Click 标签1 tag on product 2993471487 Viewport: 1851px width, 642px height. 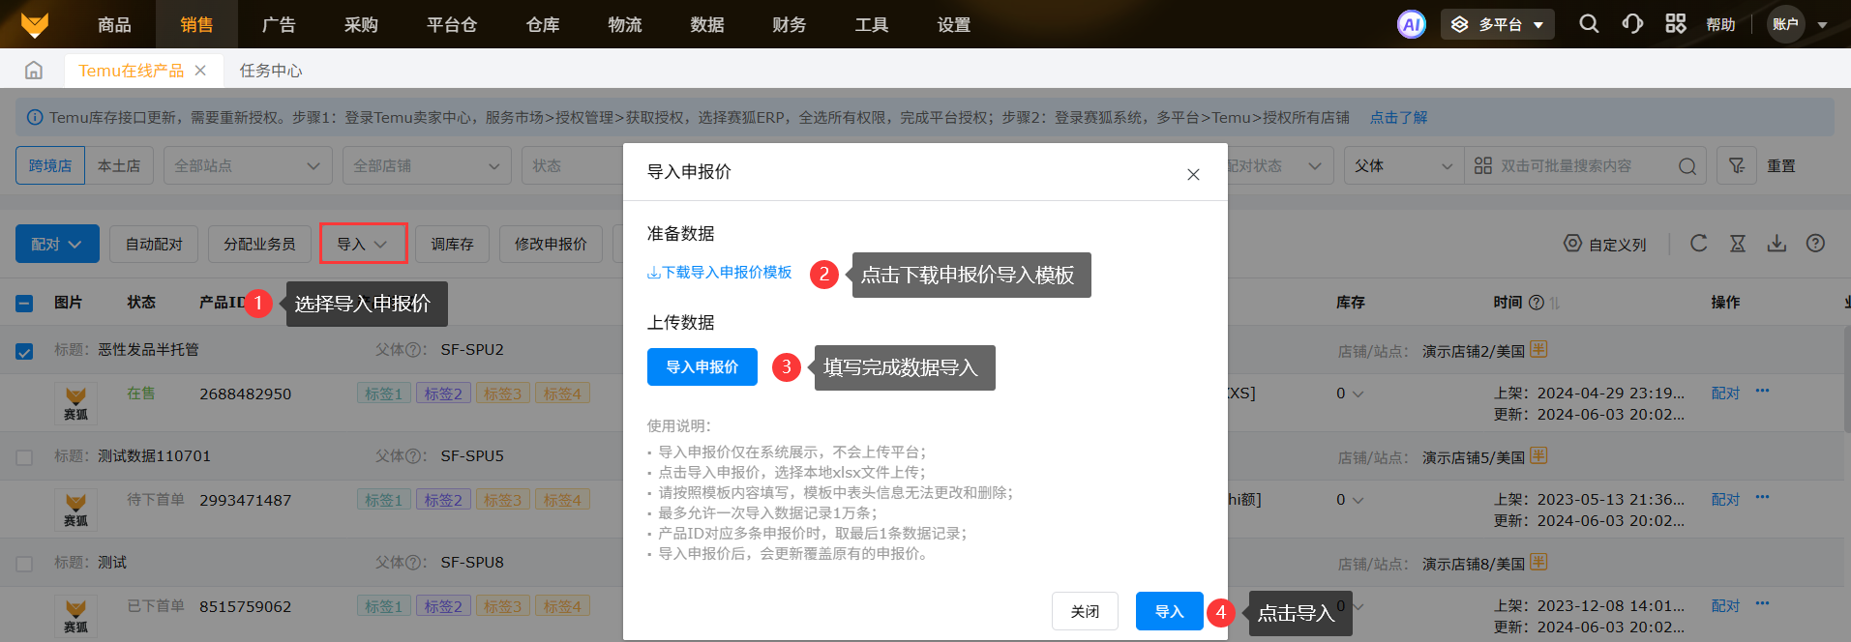tap(384, 500)
